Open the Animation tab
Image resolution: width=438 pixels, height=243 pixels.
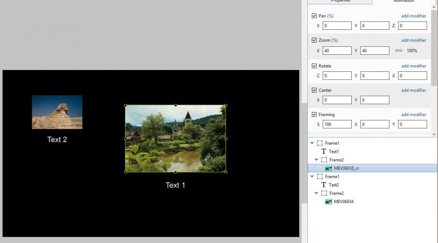[x=403, y=1]
